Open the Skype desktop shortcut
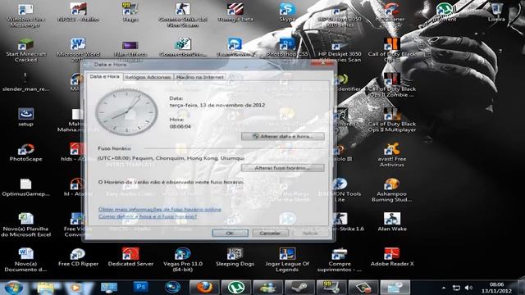525x295 pixels. point(287,13)
